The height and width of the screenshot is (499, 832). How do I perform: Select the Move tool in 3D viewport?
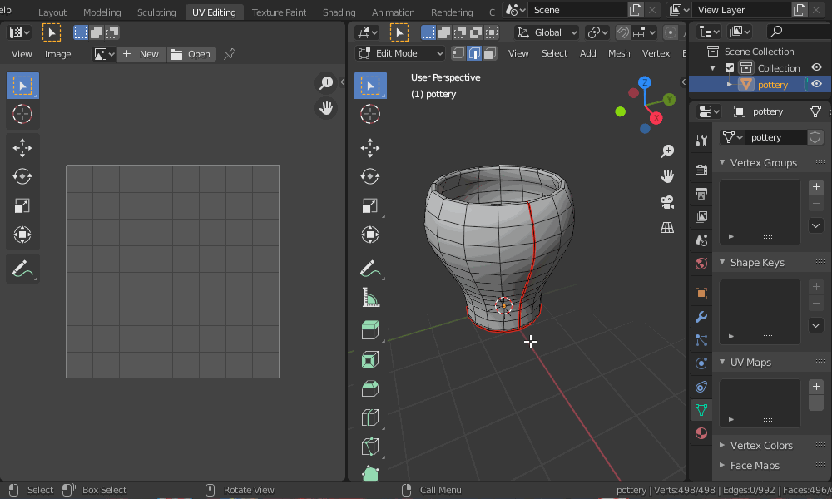[x=370, y=148]
